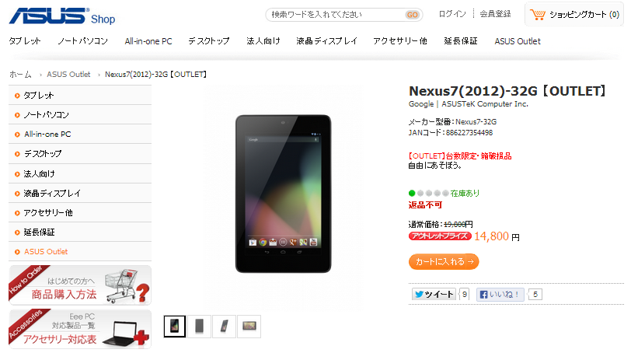Click ASUS Outlet breadcrumb link

click(x=68, y=75)
